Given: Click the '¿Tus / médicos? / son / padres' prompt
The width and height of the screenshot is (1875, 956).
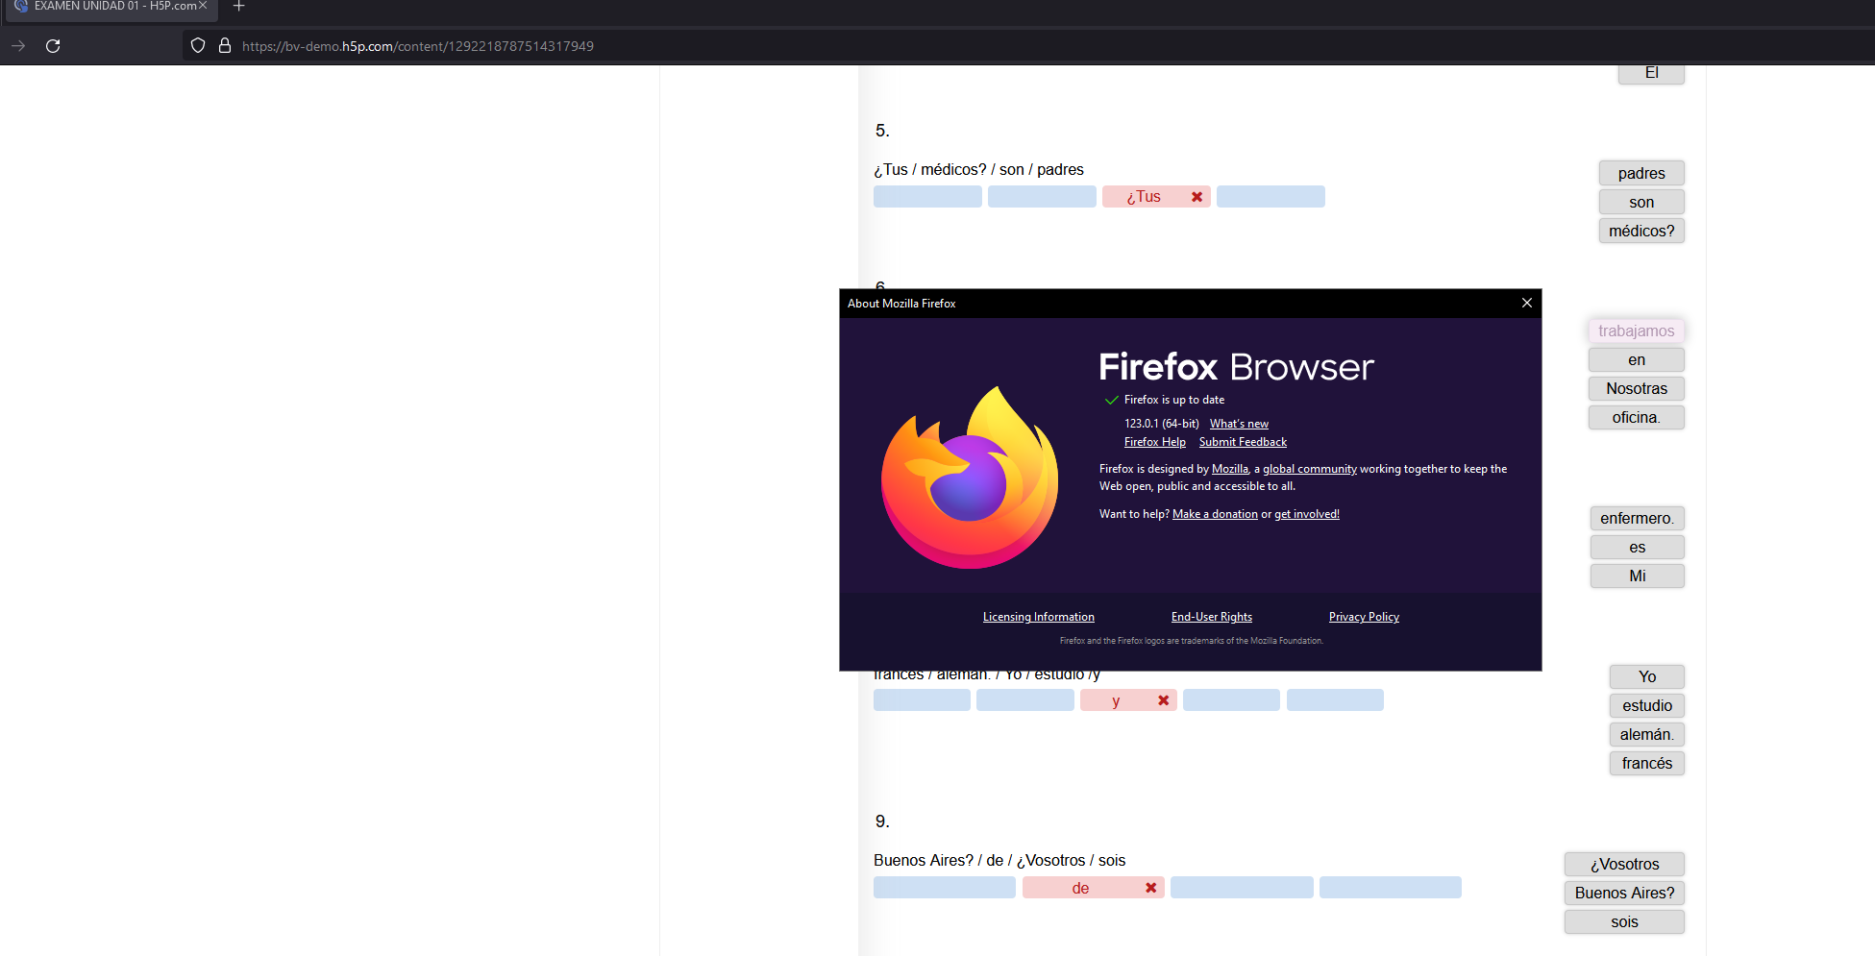Looking at the screenshot, I should (x=978, y=170).
